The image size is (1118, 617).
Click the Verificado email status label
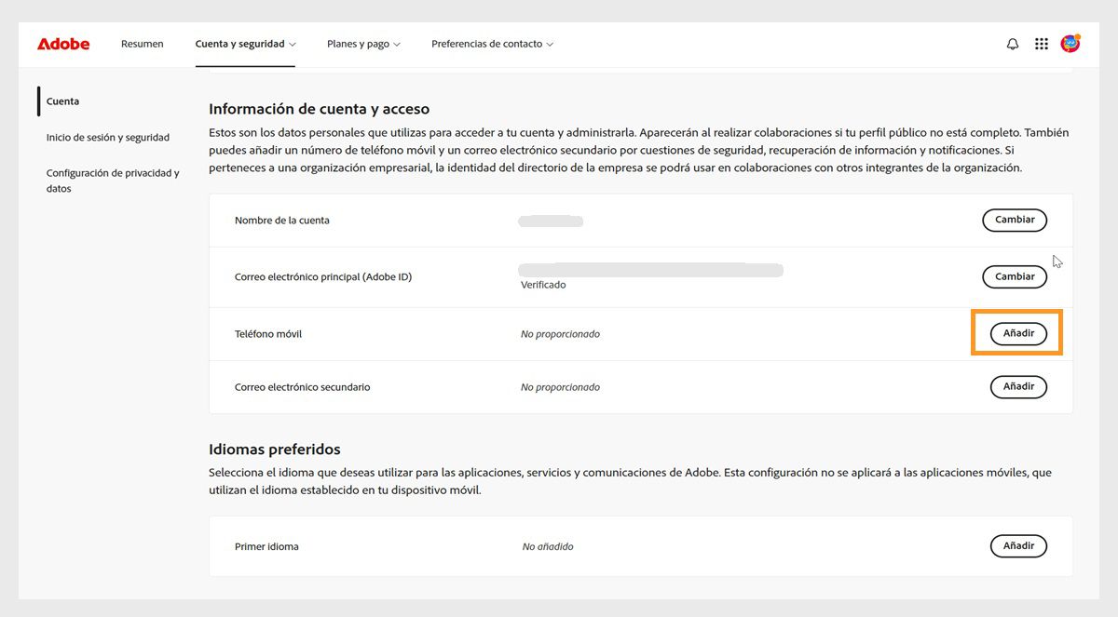click(543, 284)
